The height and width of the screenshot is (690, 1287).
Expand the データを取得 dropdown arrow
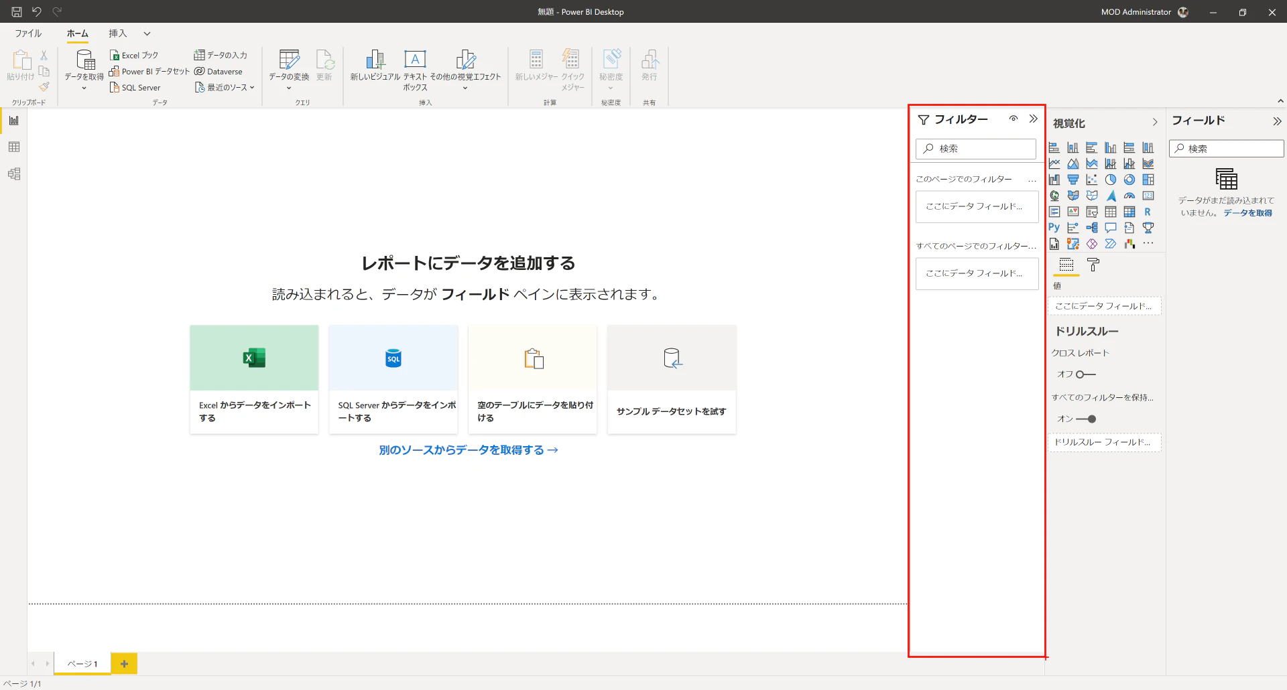pyautogui.click(x=84, y=88)
